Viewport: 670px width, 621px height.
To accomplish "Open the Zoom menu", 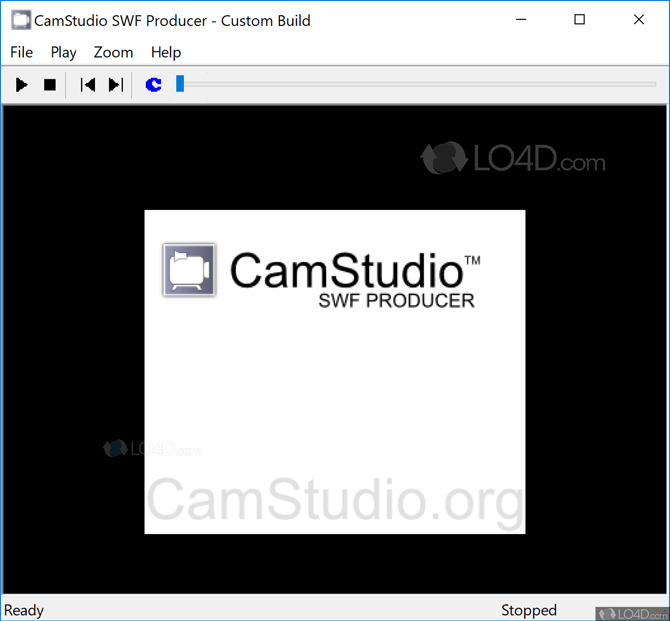I will click(x=113, y=52).
